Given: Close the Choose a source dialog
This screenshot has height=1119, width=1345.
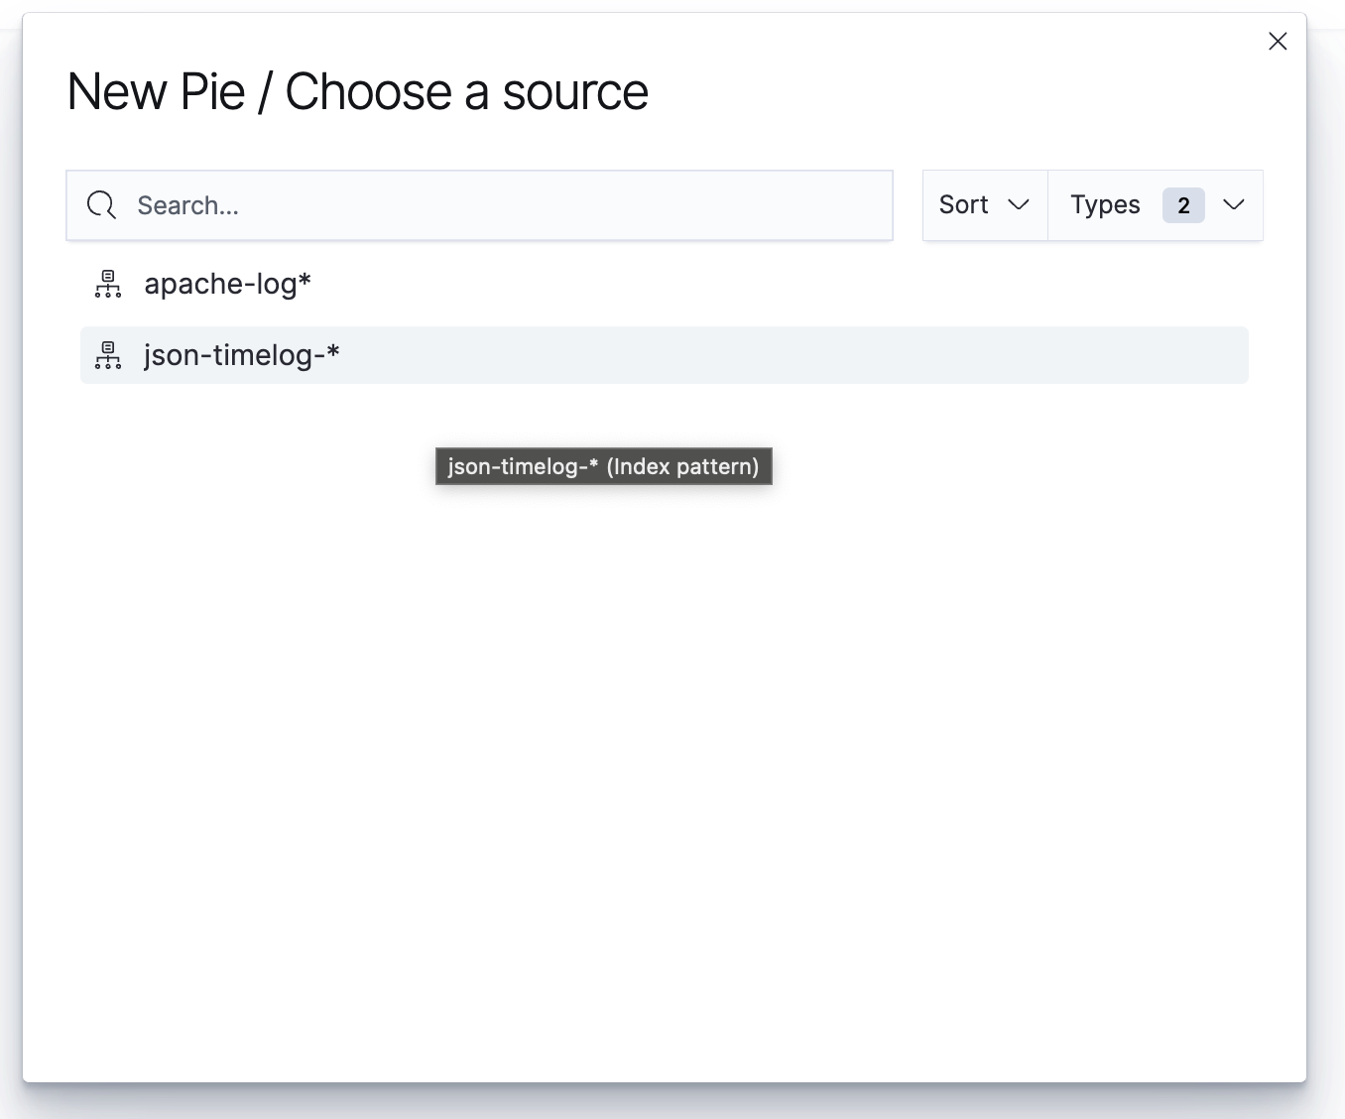Looking at the screenshot, I should point(1278,42).
